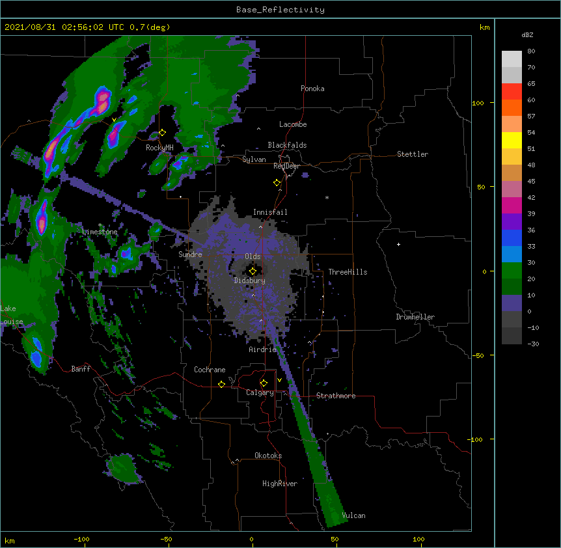
Task: Click the 50 km tick on bottom axis
Action: [x=335, y=540]
